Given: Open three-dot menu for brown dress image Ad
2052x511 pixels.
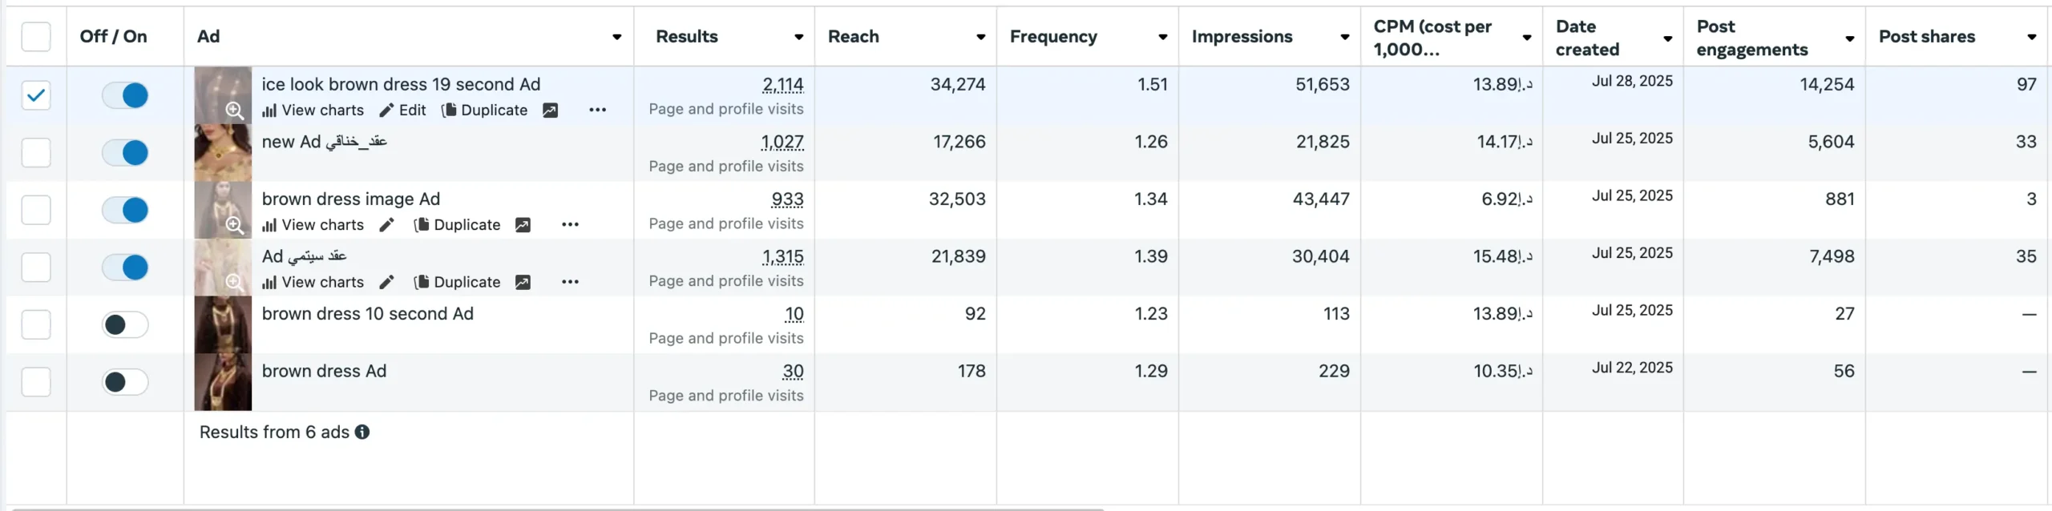Looking at the screenshot, I should coord(570,225).
